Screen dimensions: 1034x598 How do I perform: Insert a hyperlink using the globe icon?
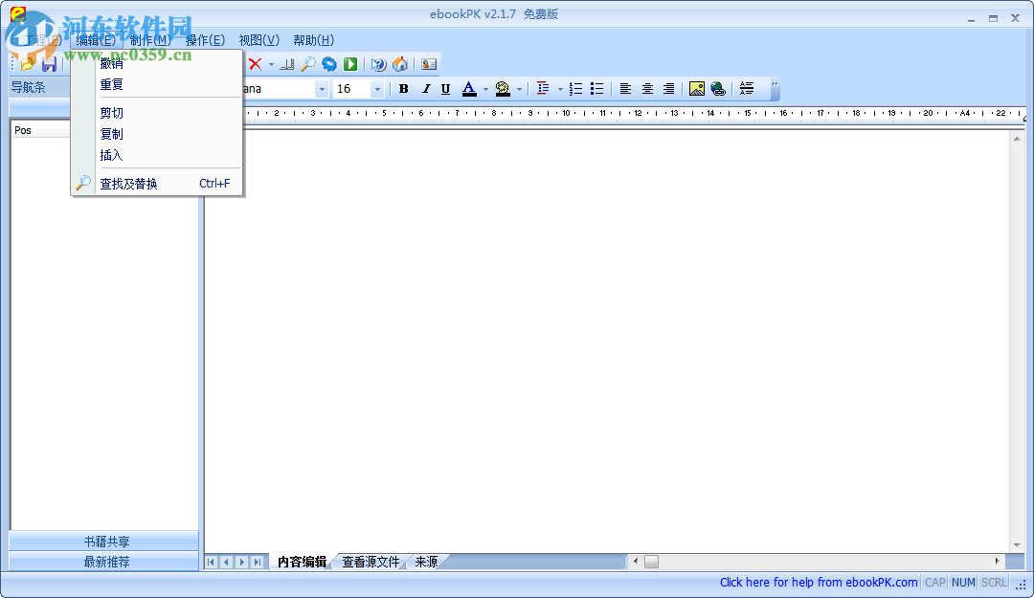pos(717,88)
